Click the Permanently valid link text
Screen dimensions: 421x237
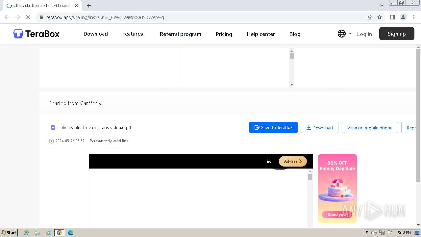(109, 141)
